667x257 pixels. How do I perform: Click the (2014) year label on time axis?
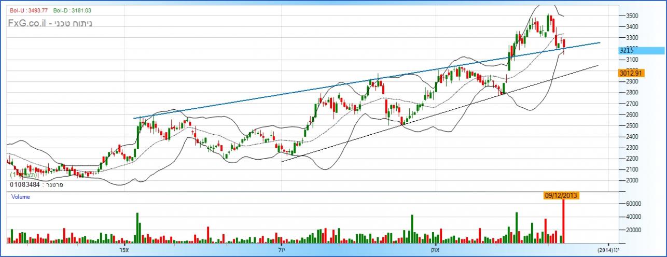click(605, 250)
